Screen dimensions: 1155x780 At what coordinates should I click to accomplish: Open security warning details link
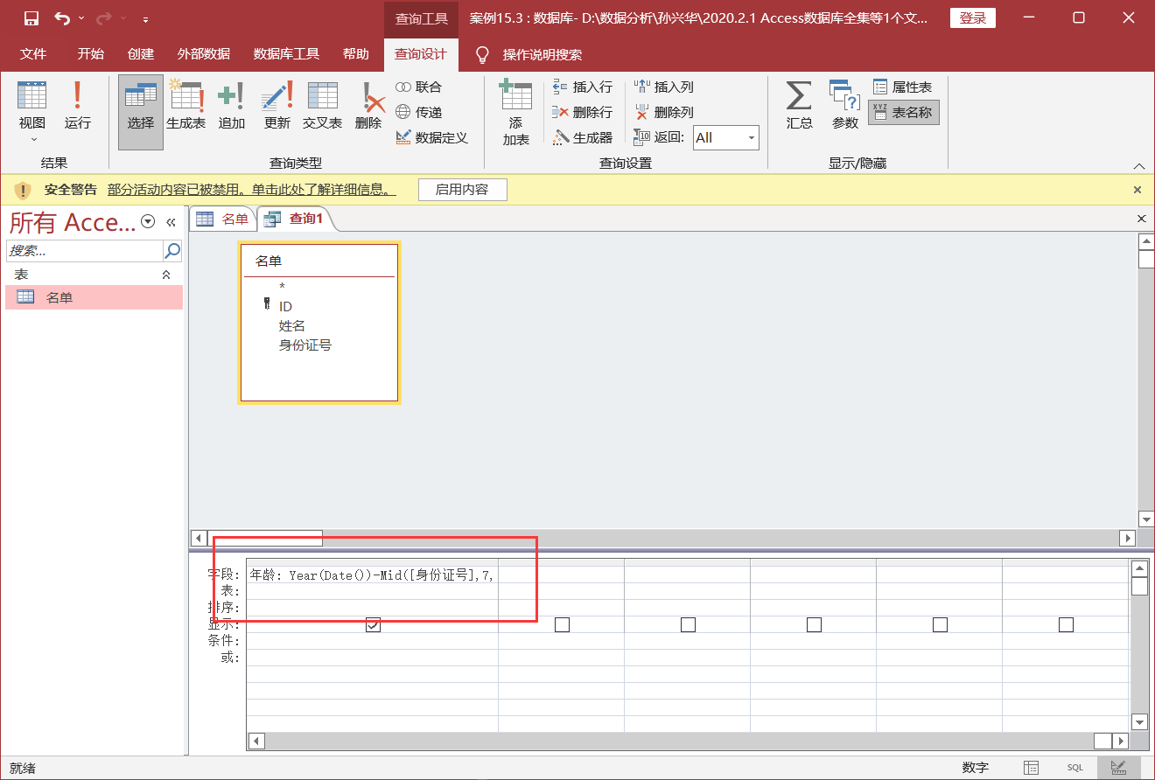click(x=252, y=189)
